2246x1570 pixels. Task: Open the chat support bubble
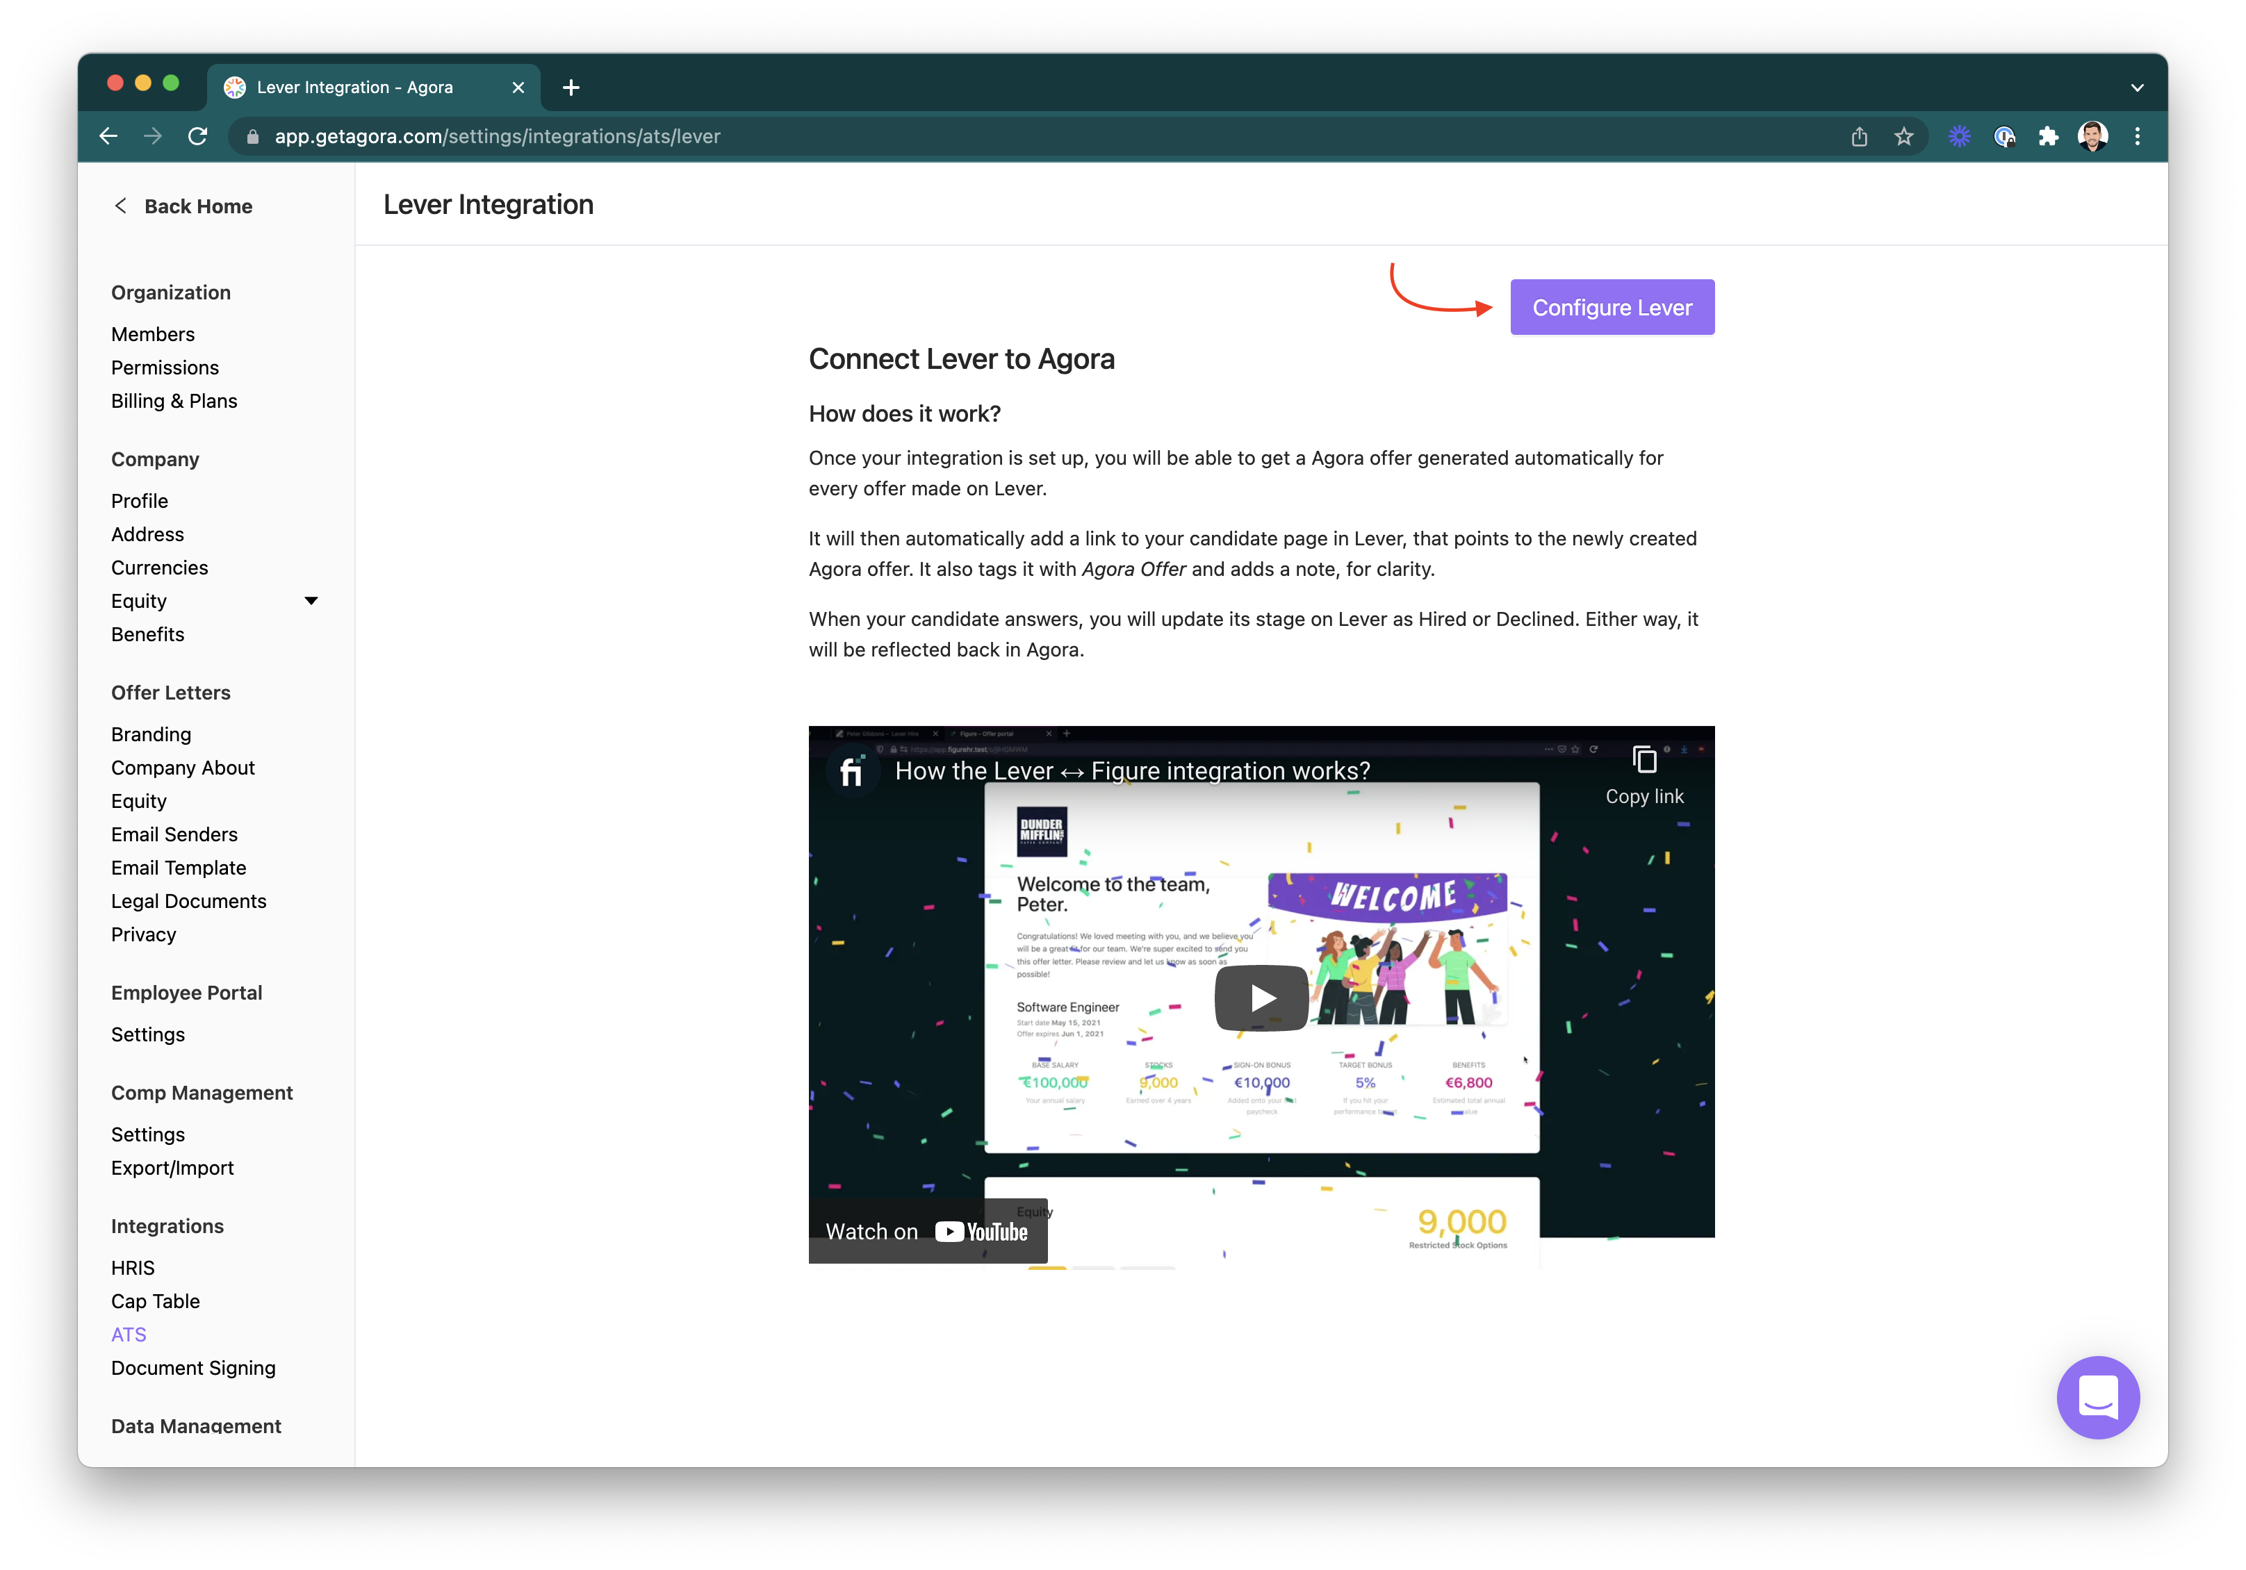(x=2098, y=1397)
